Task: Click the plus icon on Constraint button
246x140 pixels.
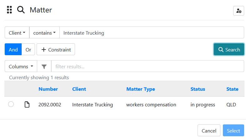Action: point(44,50)
